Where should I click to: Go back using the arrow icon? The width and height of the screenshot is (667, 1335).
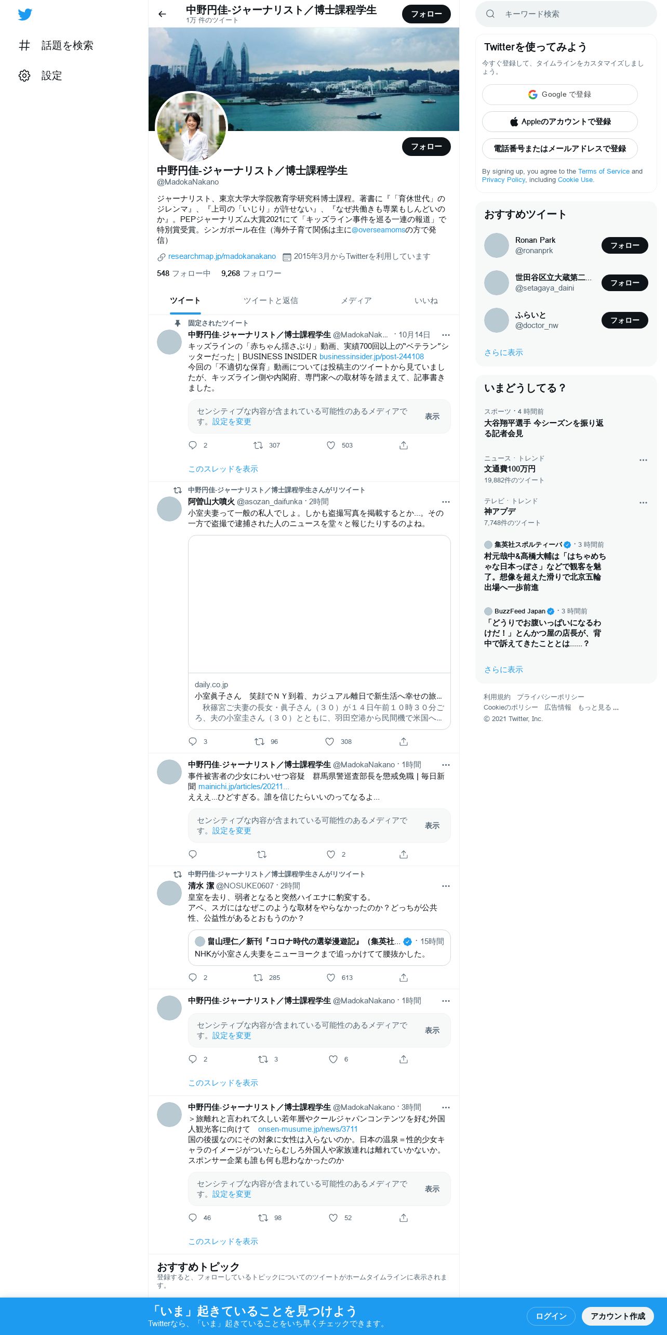[x=162, y=14]
